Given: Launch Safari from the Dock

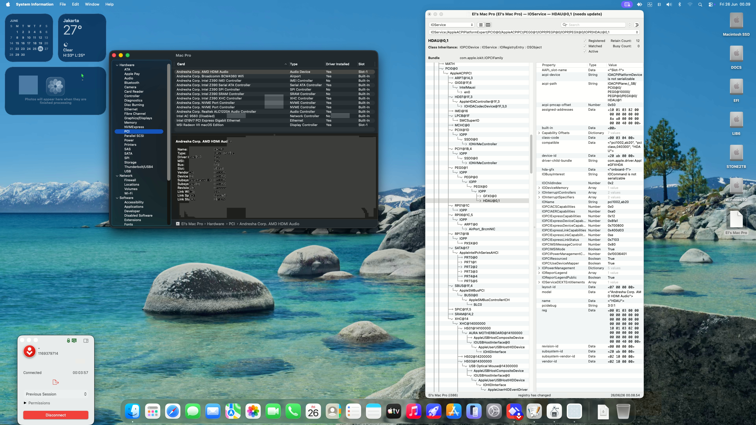Looking at the screenshot, I should click(x=173, y=411).
